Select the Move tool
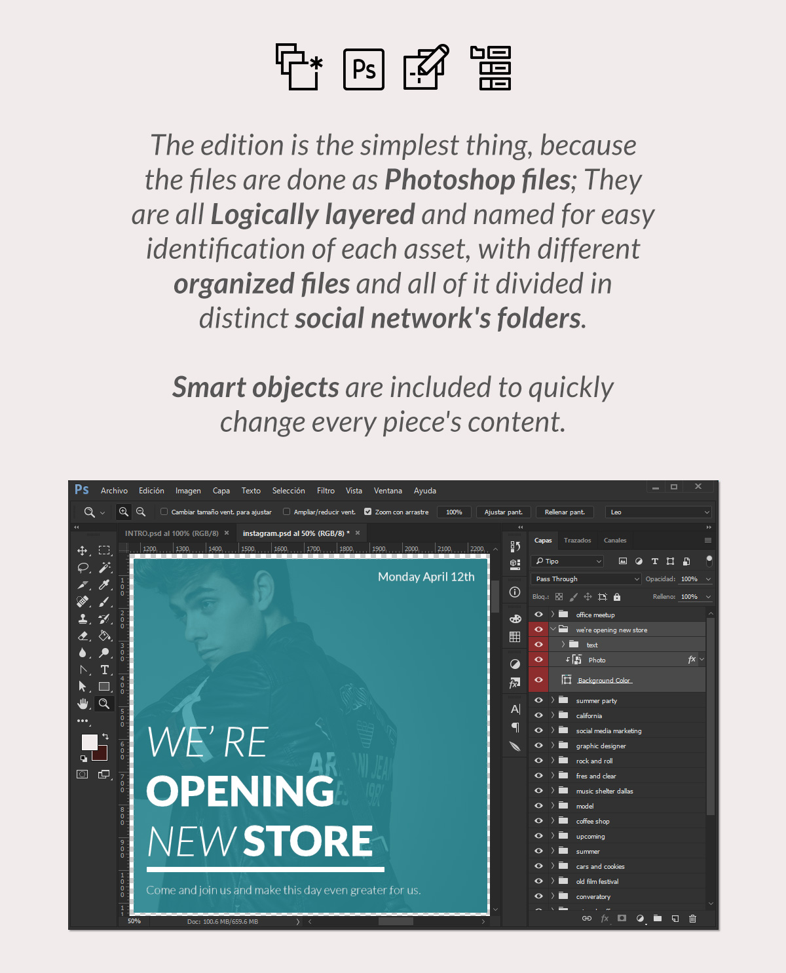 (x=83, y=550)
